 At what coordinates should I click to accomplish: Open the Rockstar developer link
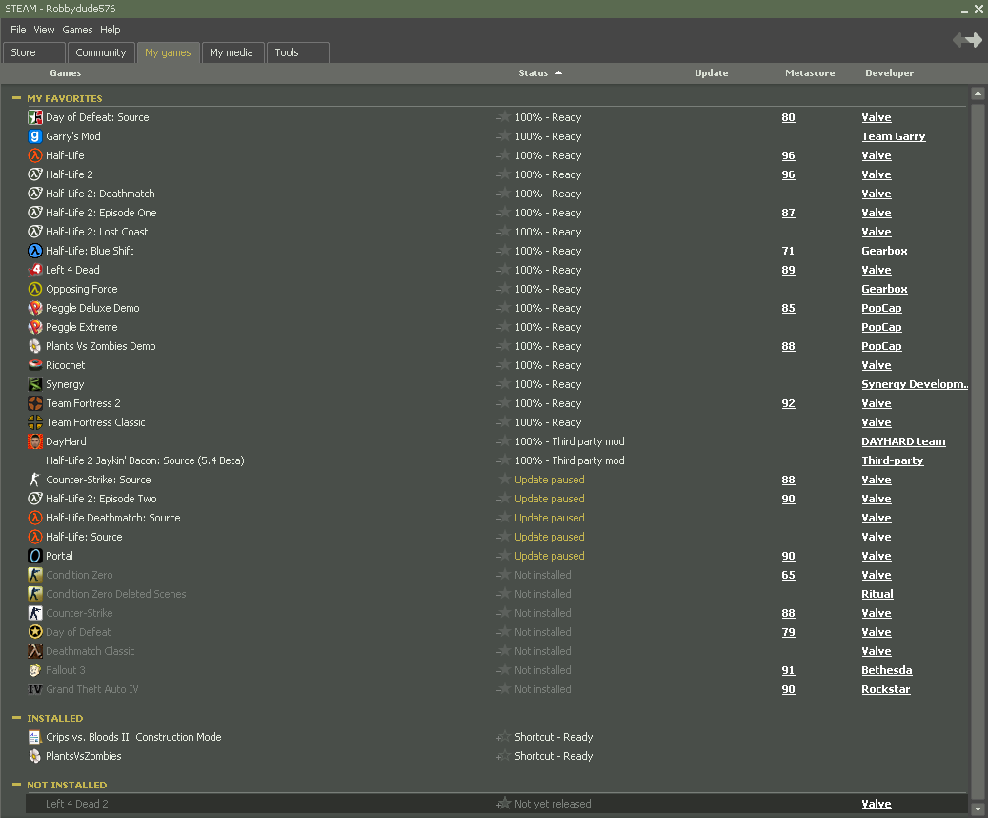coord(886,689)
